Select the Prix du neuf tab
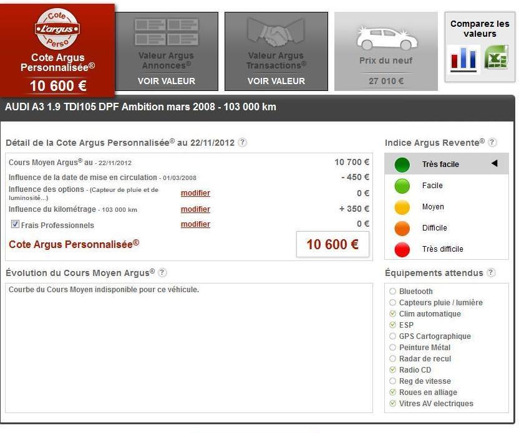529x433 pixels. [386, 51]
